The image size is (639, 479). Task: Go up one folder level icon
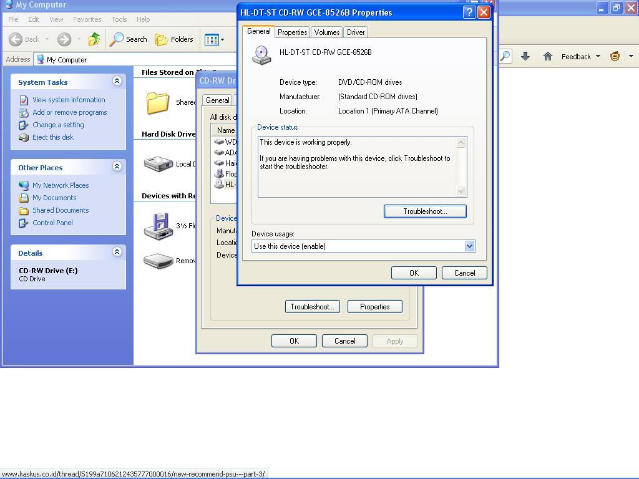[x=94, y=39]
